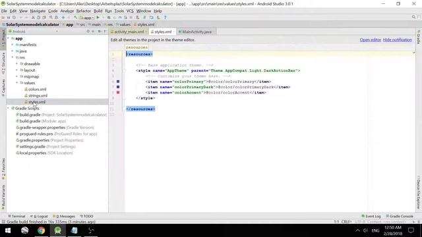422x237 pixels.
Task: Click the Make Project hammer icon
Action: (76, 18)
